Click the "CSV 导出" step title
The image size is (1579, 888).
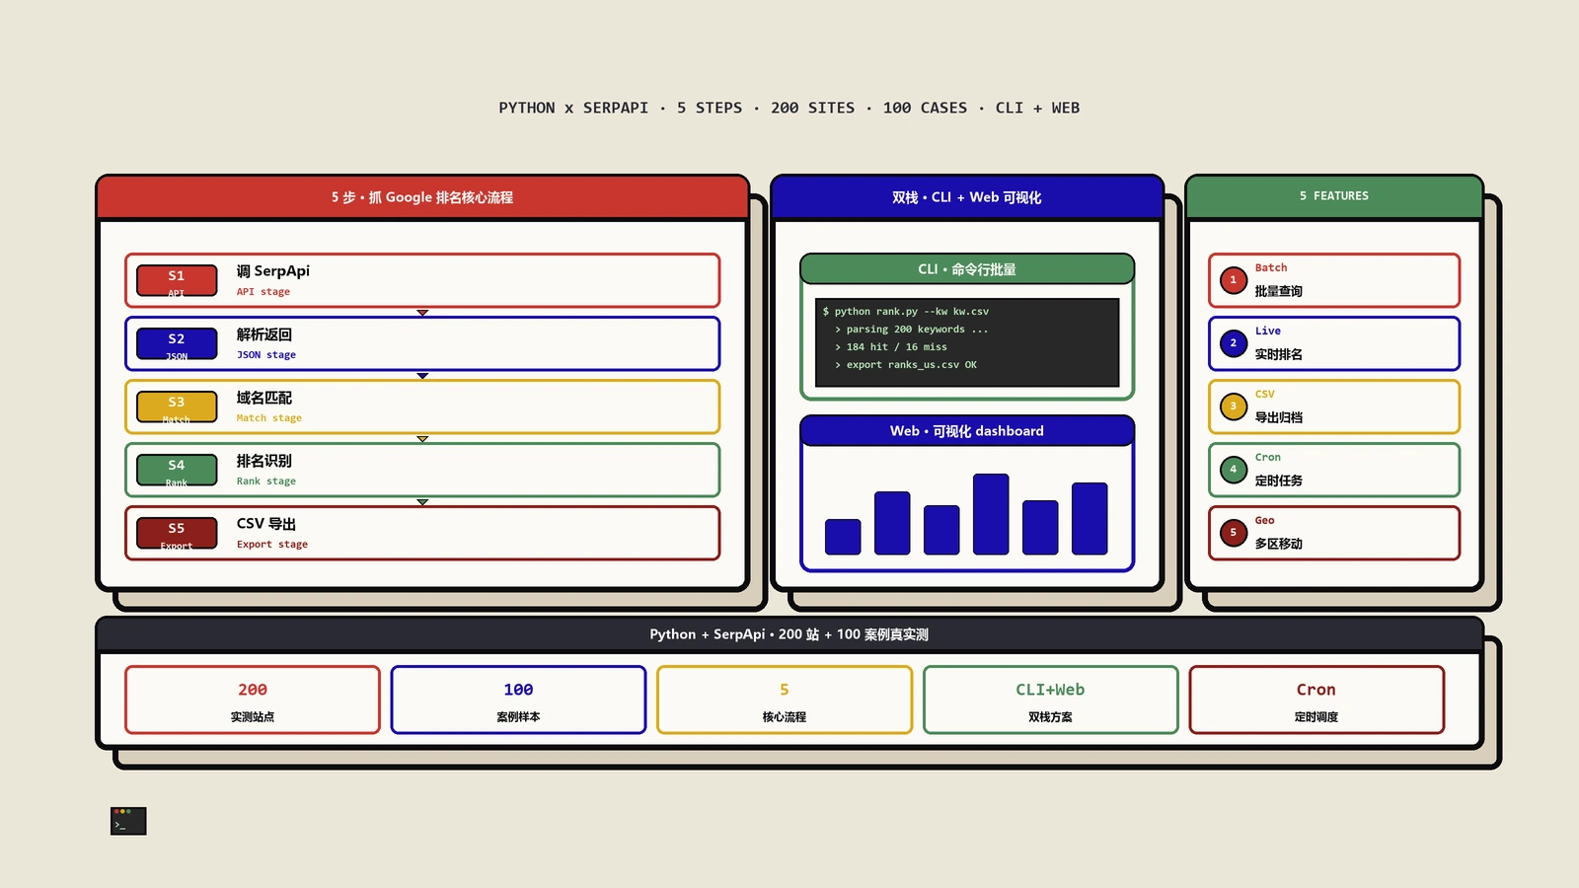point(266,524)
